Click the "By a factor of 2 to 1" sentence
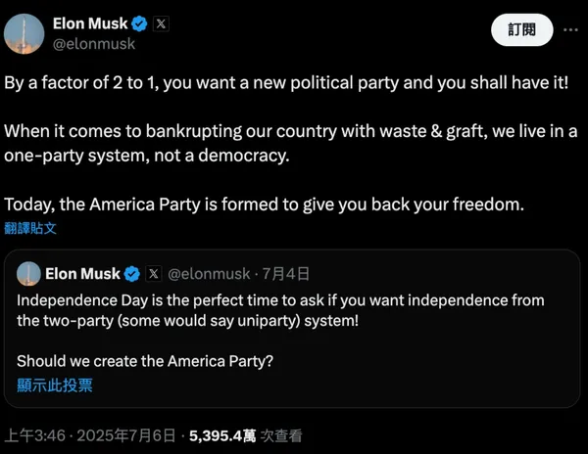This screenshot has width=588, height=454. pos(294,82)
